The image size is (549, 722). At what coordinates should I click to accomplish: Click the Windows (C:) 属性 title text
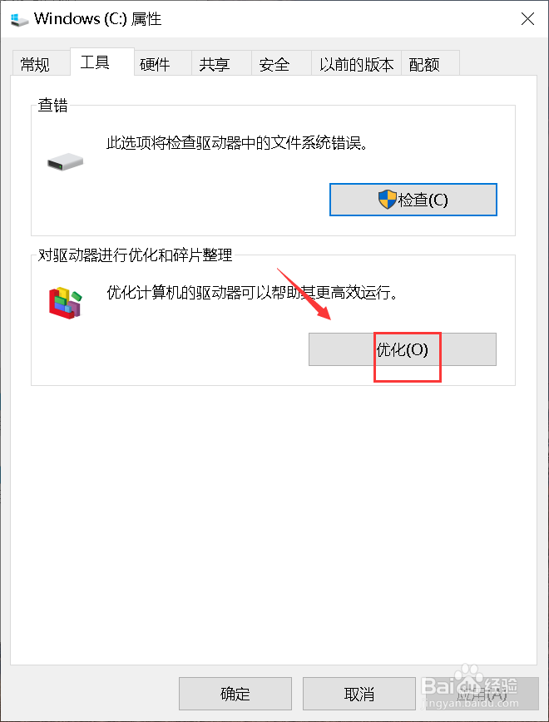(97, 19)
